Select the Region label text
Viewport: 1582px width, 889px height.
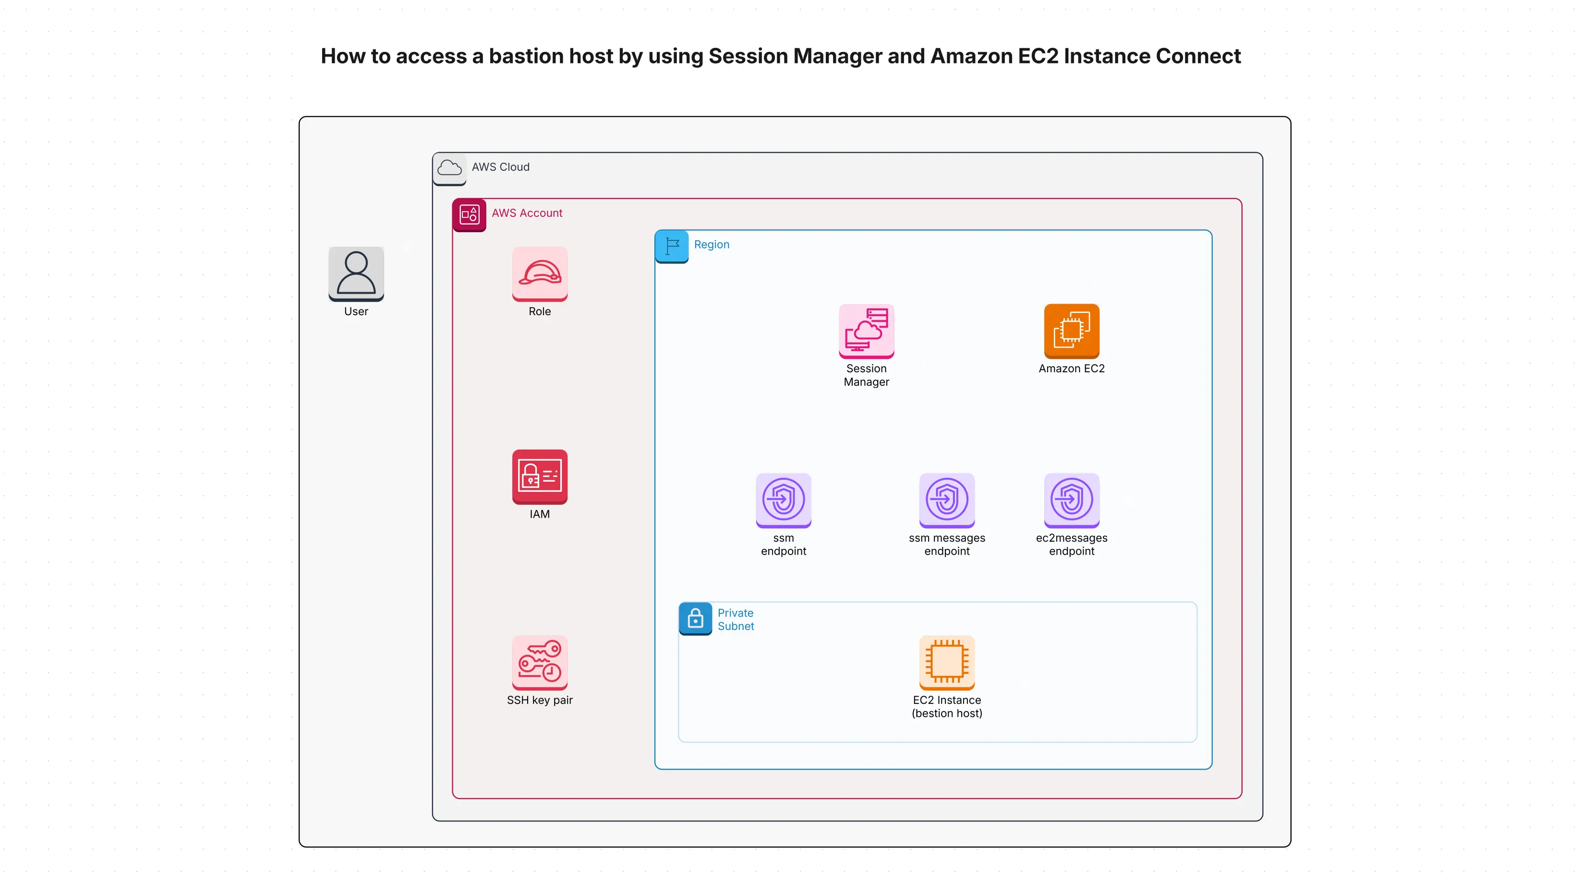click(711, 244)
